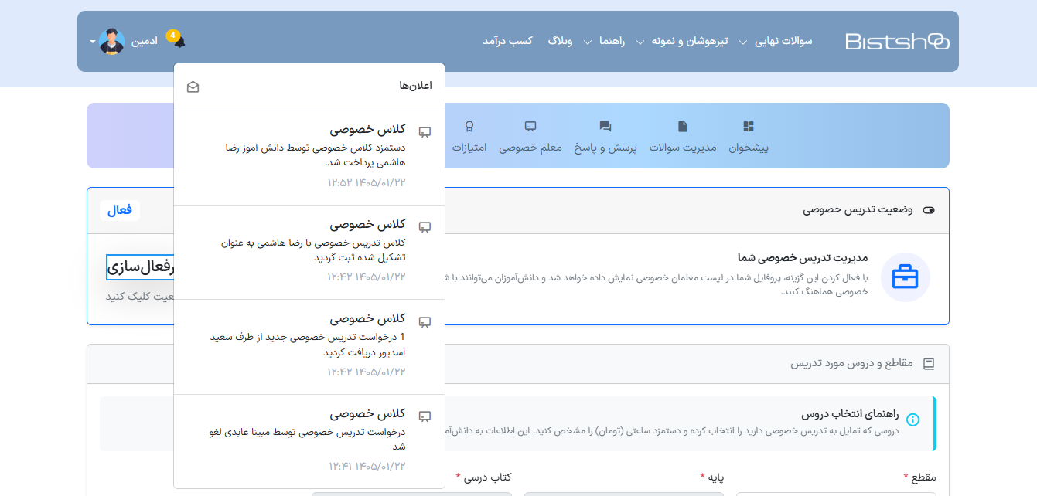
Task: Open notification about مبینا عابدی cancelled request
Action: coord(309,441)
